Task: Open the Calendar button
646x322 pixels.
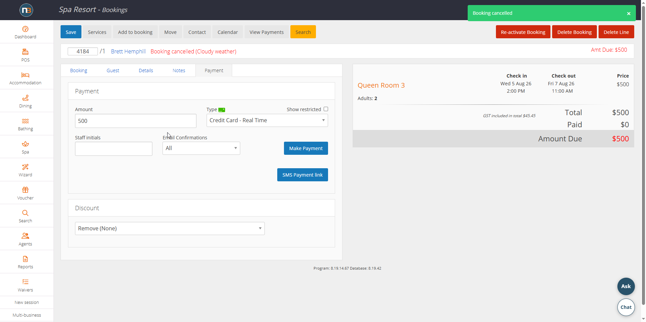Action: [227, 32]
